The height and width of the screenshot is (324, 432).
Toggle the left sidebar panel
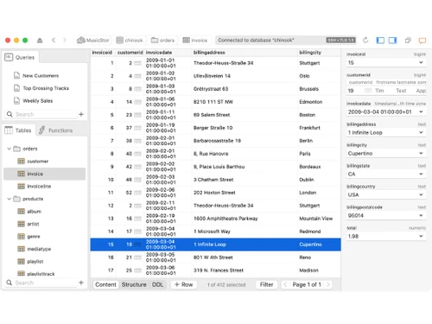(x=380, y=41)
